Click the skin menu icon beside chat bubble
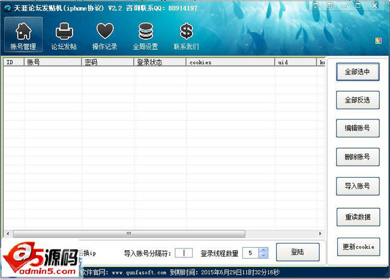Viewport: 390px width, 279px height. 330,5
